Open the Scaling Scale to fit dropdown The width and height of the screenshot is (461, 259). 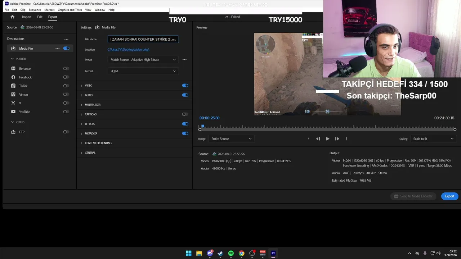(x=433, y=139)
